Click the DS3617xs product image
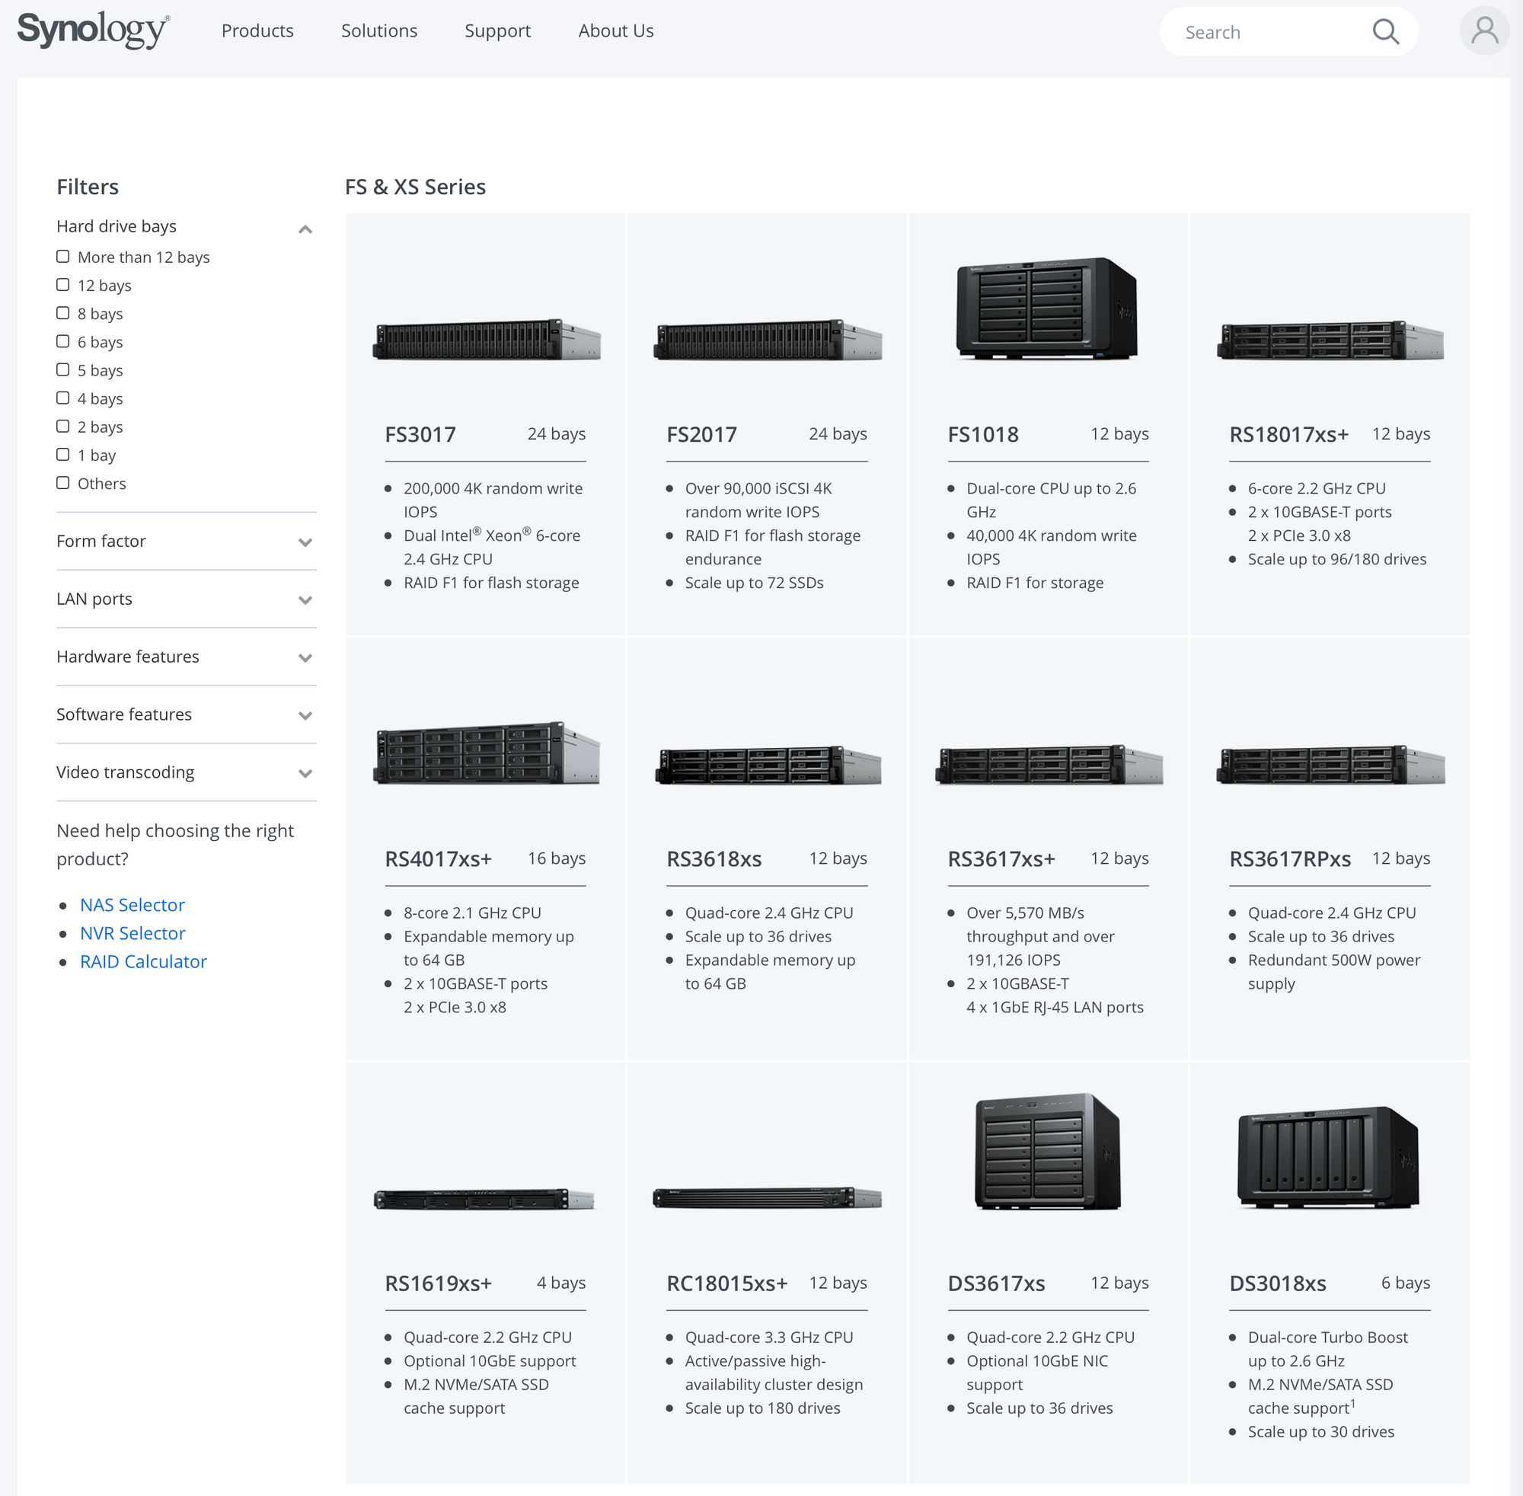Image resolution: width=1523 pixels, height=1496 pixels. [1047, 1152]
